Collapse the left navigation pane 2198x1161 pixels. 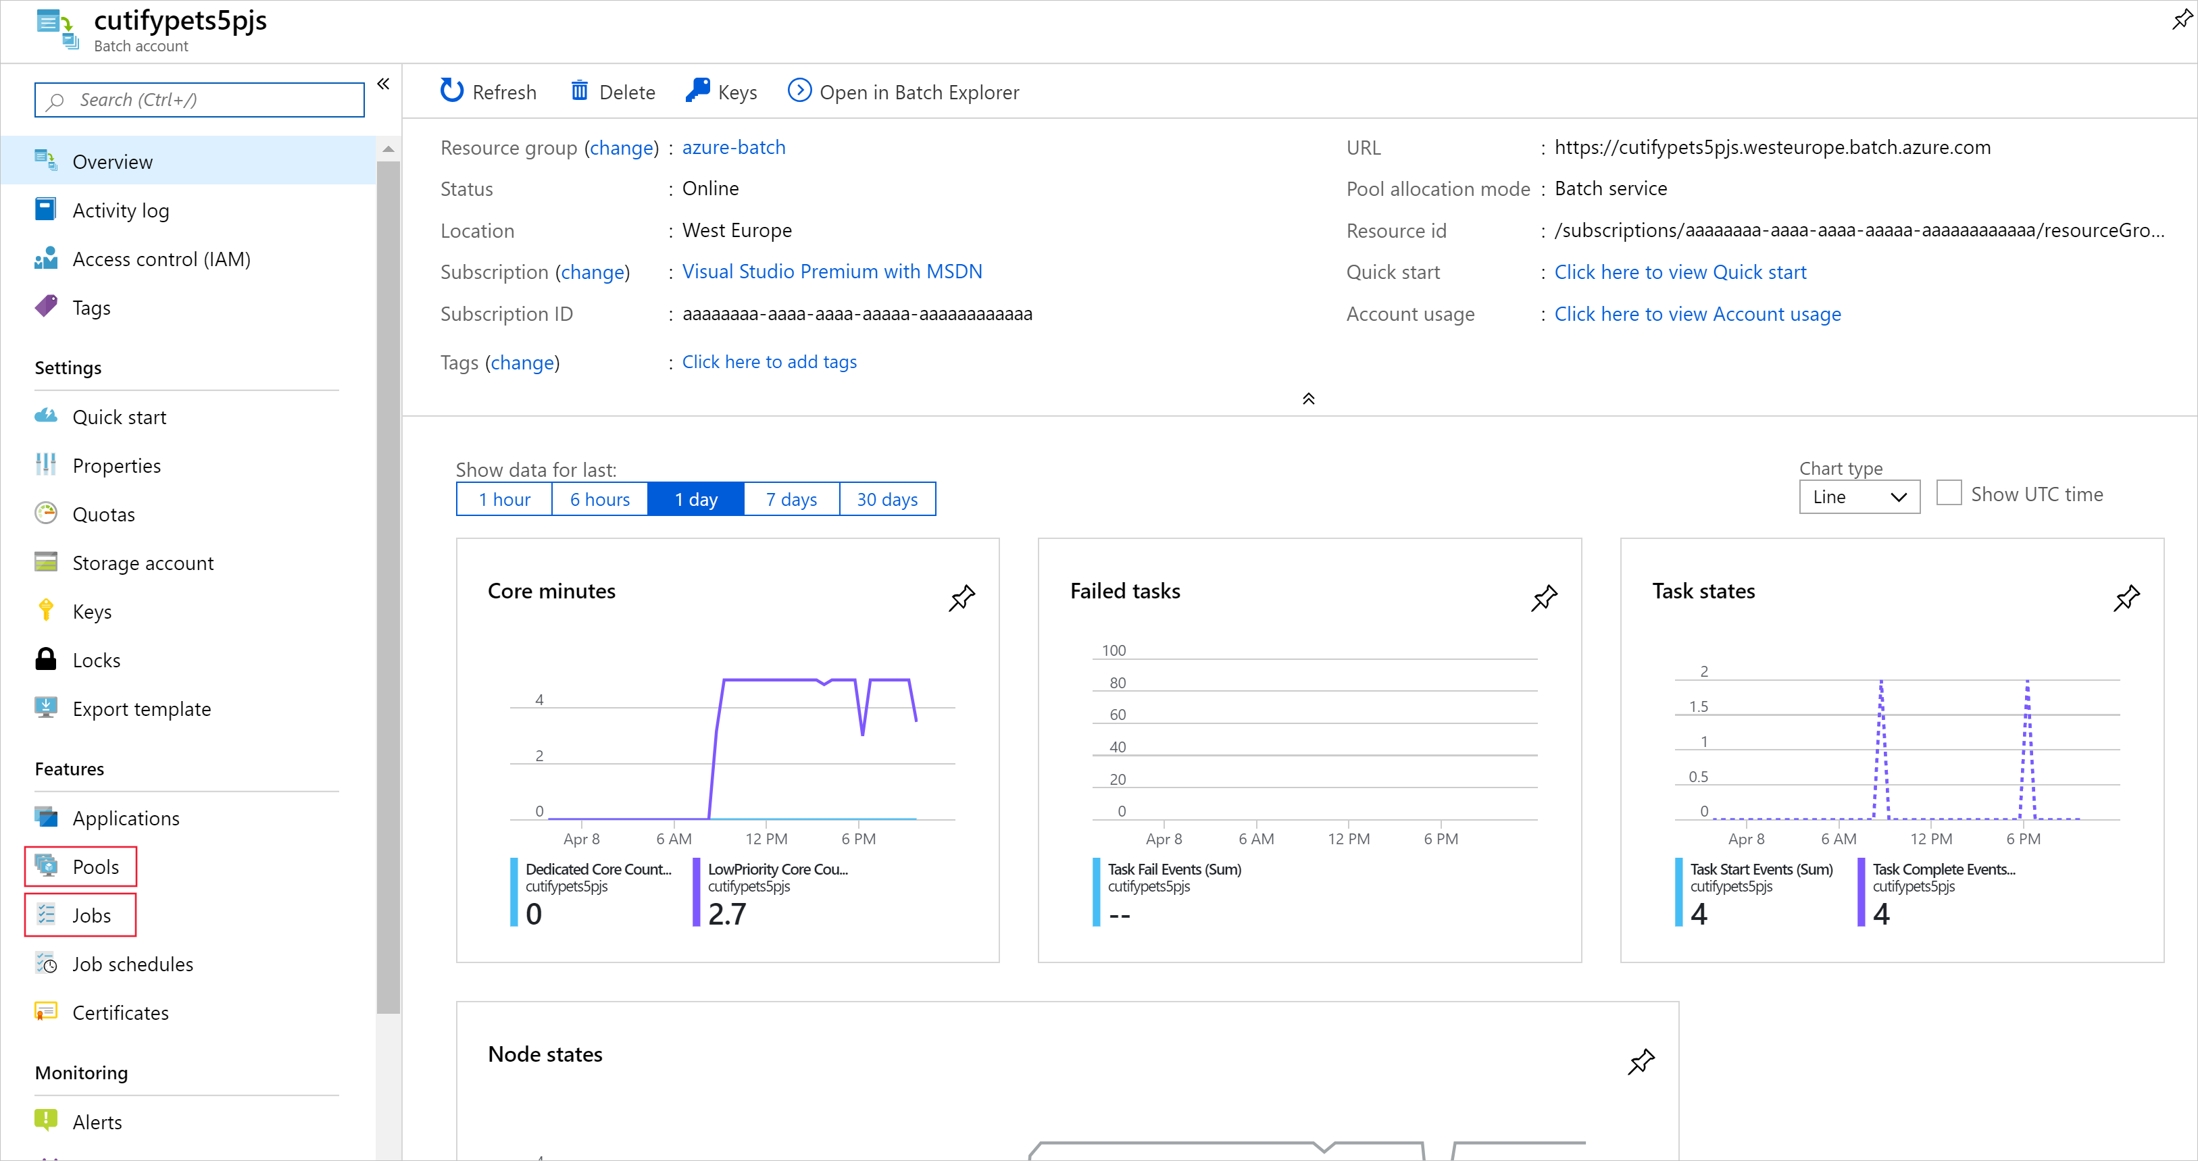[x=383, y=83]
